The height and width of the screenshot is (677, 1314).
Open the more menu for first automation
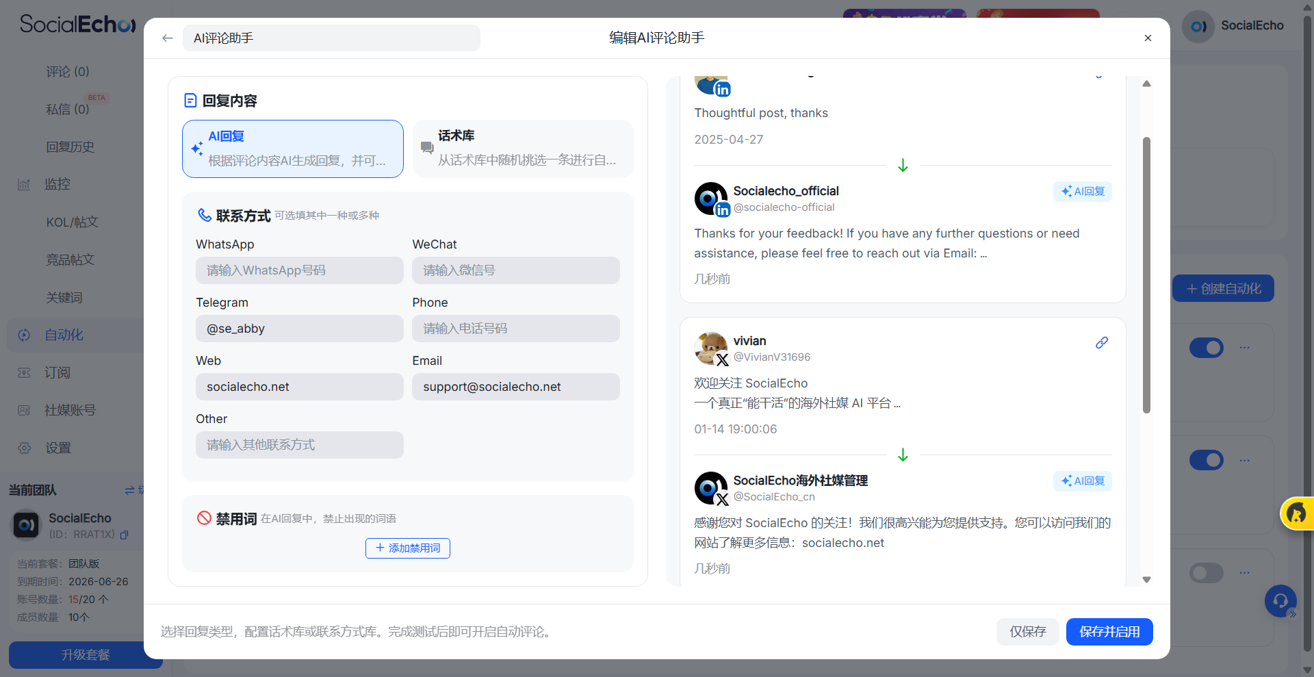point(1245,348)
